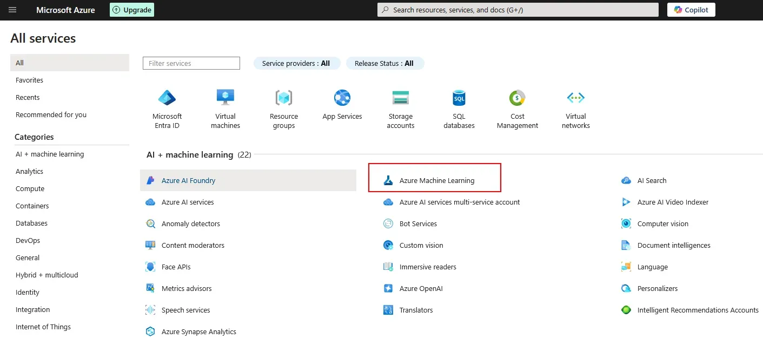Click the Upgrade button

[x=131, y=9]
